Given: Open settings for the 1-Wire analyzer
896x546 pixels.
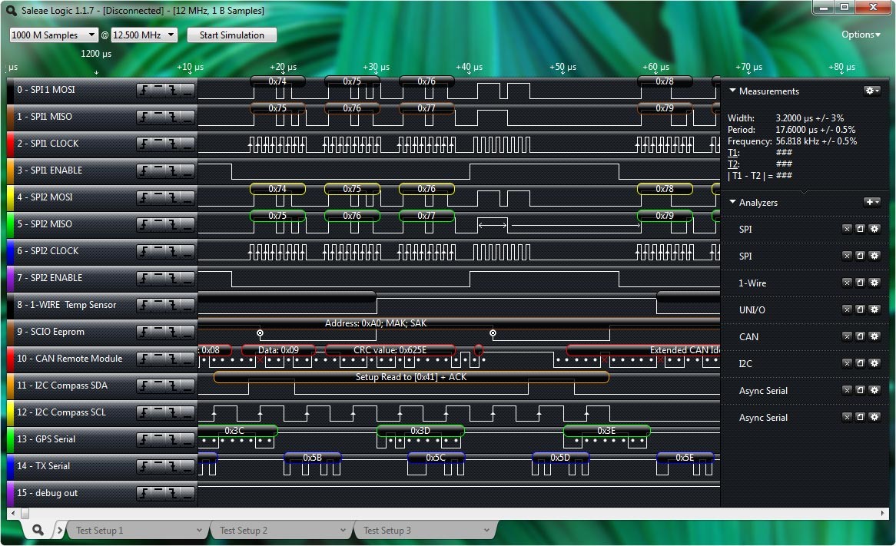Looking at the screenshot, I should click(x=874, y=283).
